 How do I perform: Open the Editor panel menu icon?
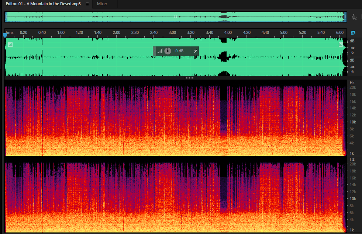(x=87, y=4)
